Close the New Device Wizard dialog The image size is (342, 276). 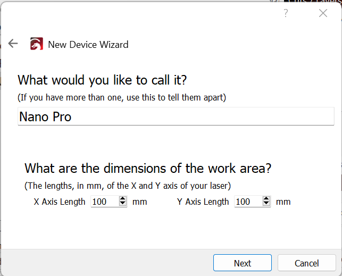(323, 13)
